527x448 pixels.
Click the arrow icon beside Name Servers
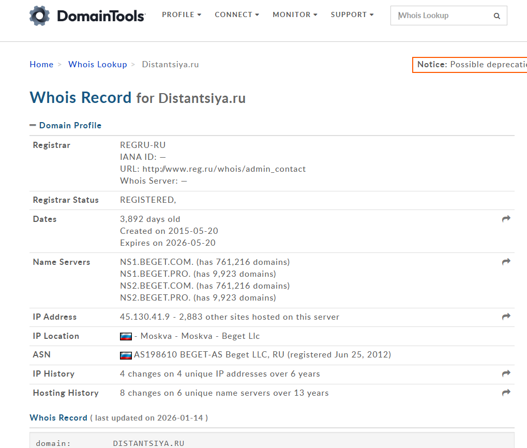[506, 262]
